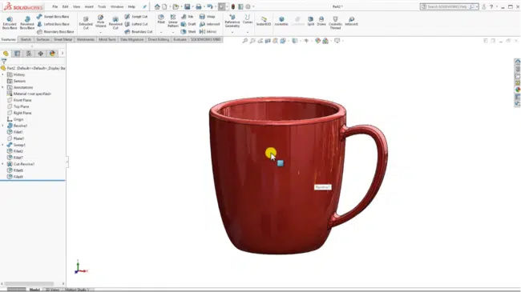
Task: Select Fillet9 in feature tree
Action: [x=15, y=177]
